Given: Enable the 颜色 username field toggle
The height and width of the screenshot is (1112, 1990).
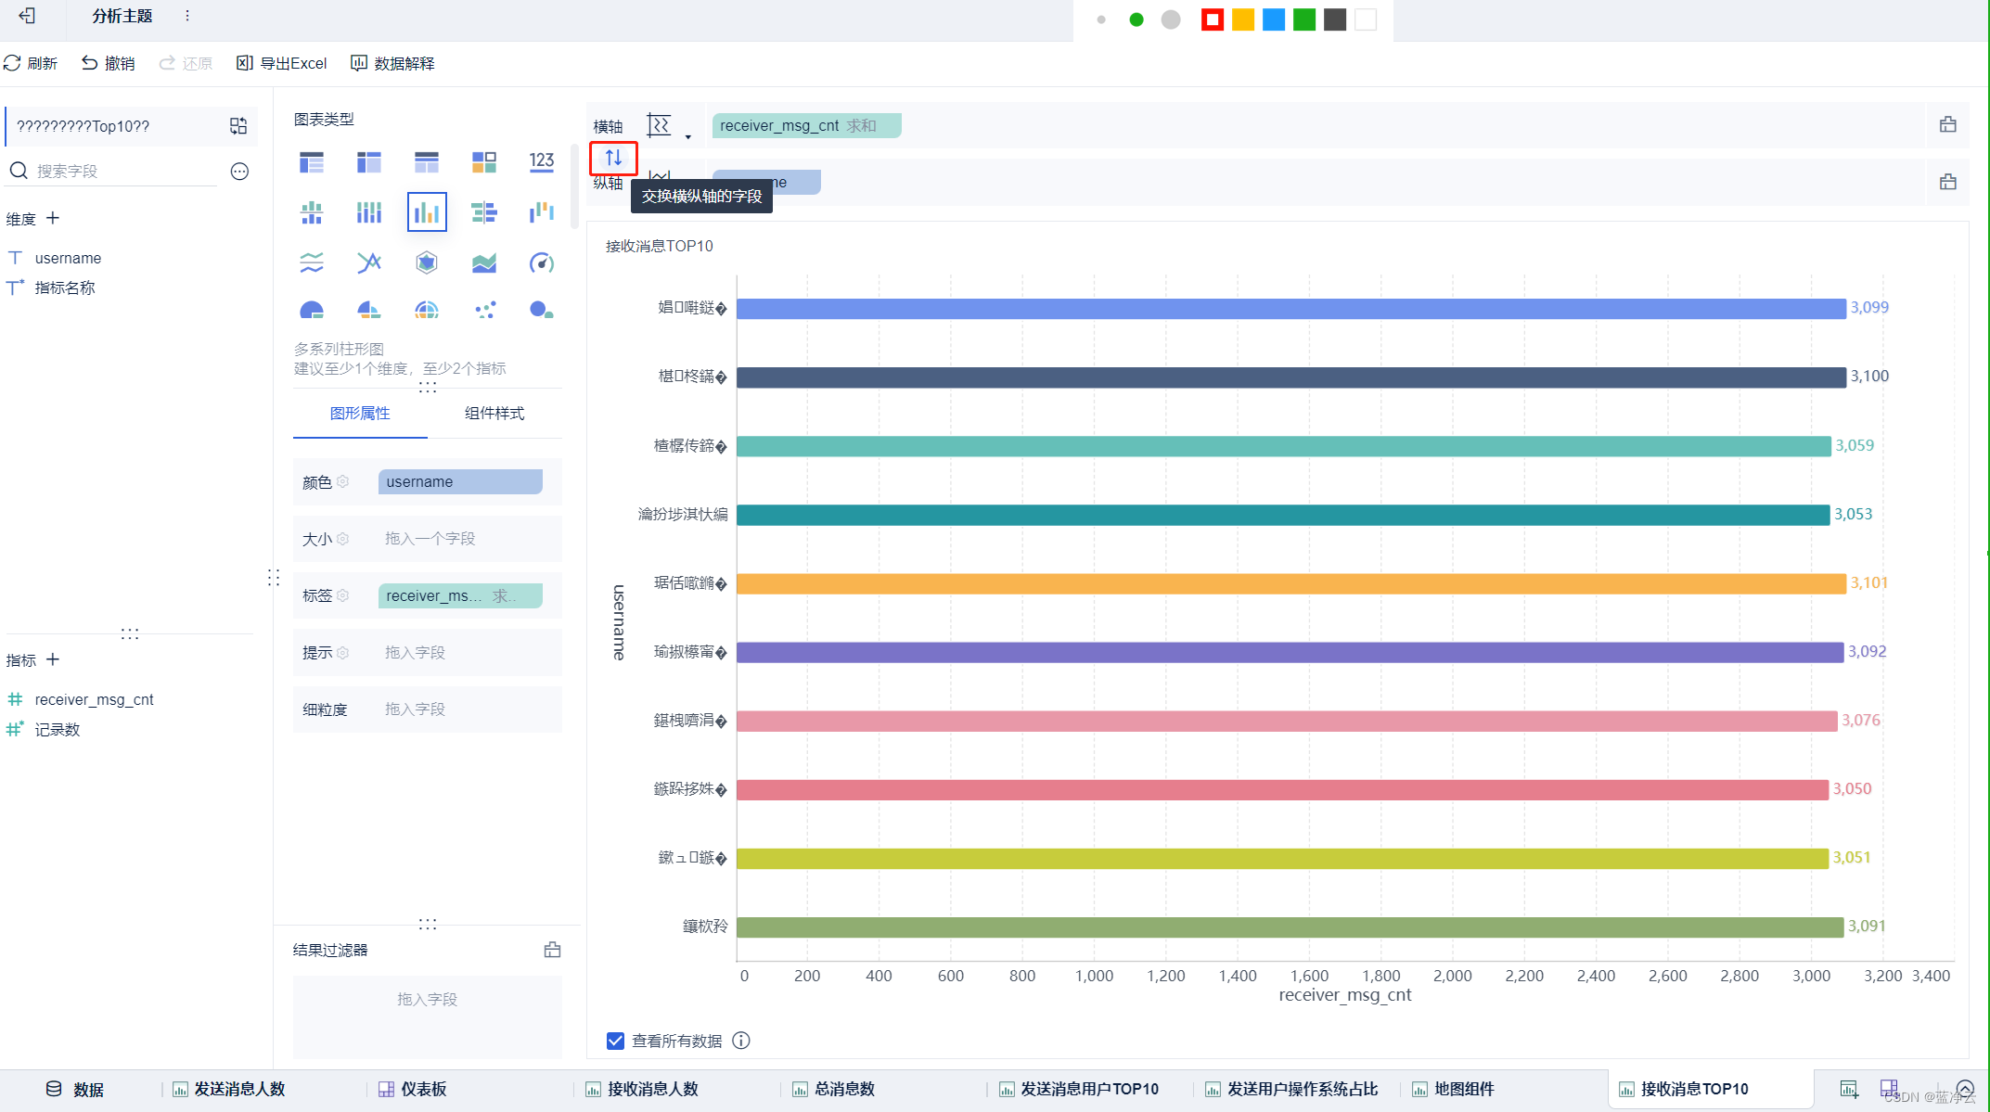Looking at the screenshot, I should 456,480.
